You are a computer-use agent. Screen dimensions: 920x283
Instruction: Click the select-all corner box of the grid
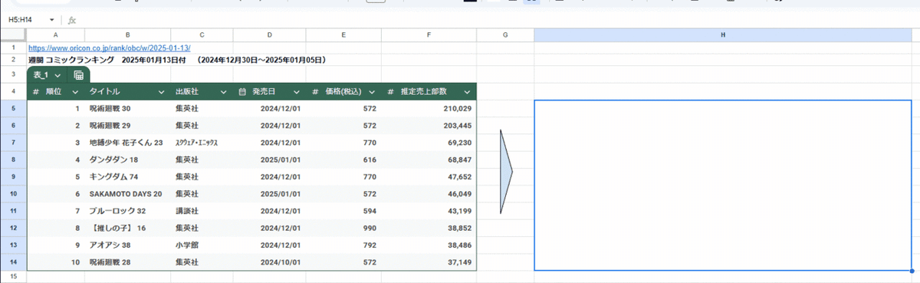[x=13, y=35]
